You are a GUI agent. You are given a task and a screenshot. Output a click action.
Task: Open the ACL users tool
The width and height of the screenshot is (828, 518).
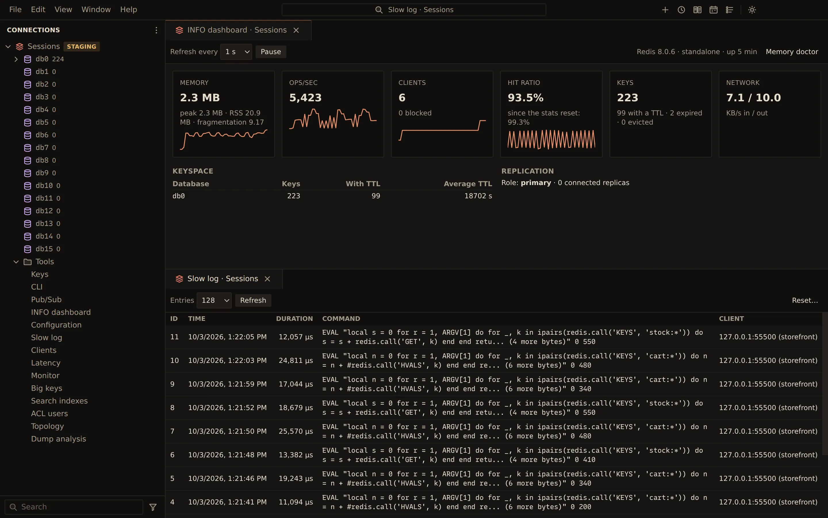coord(49,414)
